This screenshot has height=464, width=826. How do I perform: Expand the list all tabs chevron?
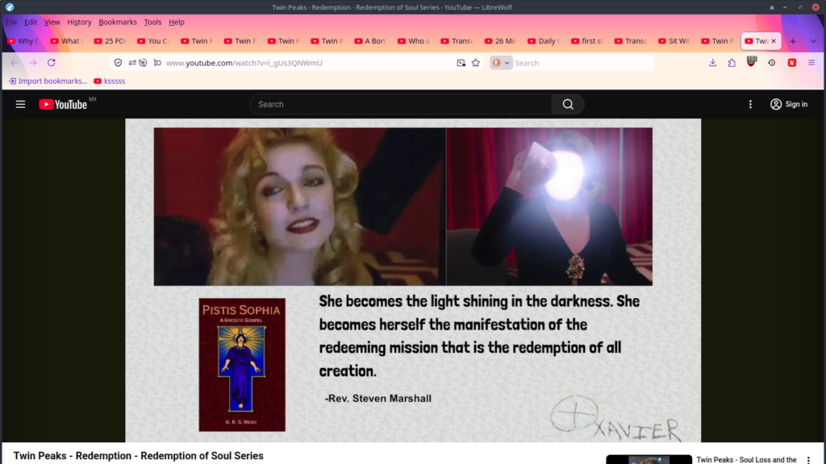[812, 41]
